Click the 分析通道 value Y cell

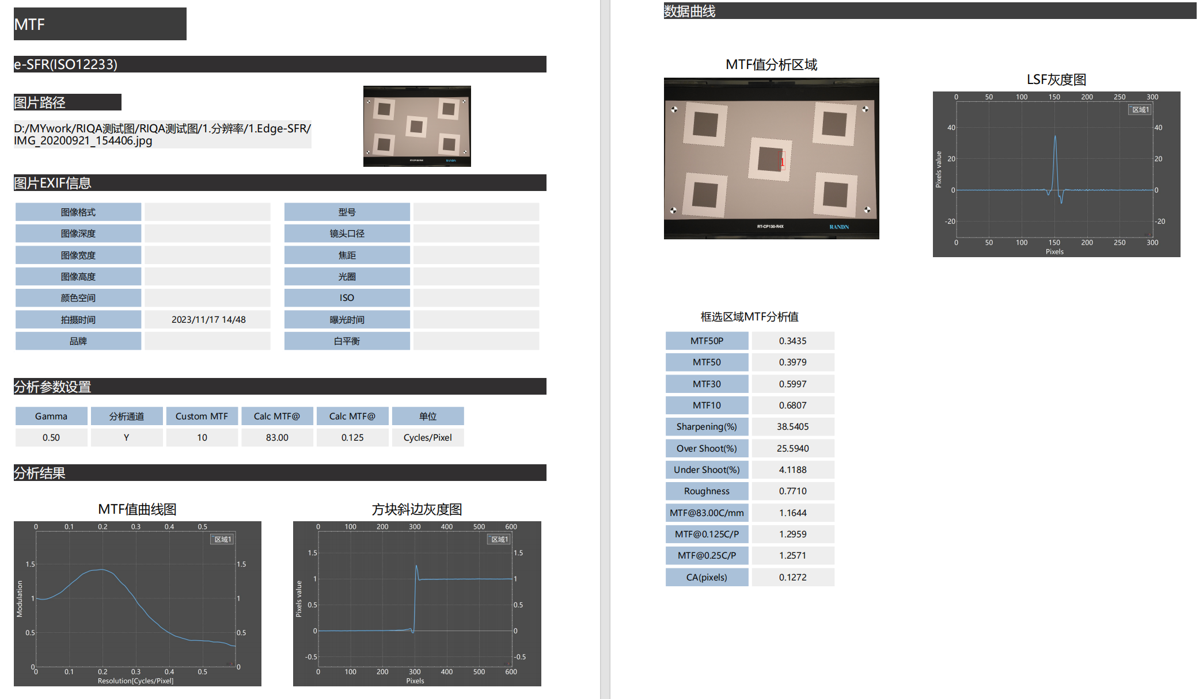pos(126,437)
